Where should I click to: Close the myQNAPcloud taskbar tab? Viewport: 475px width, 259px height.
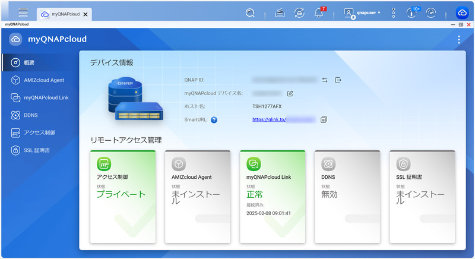coord(85,14)
